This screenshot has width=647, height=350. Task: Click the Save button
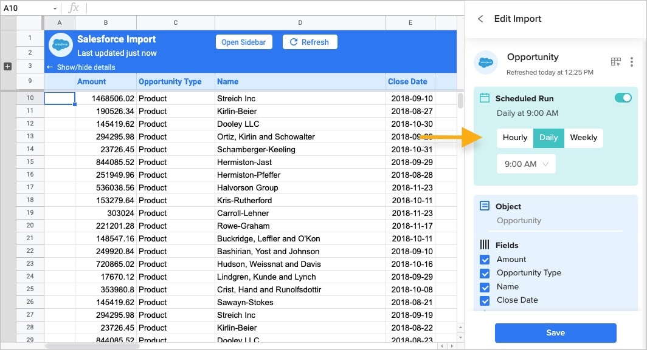(x=555, y=332)
